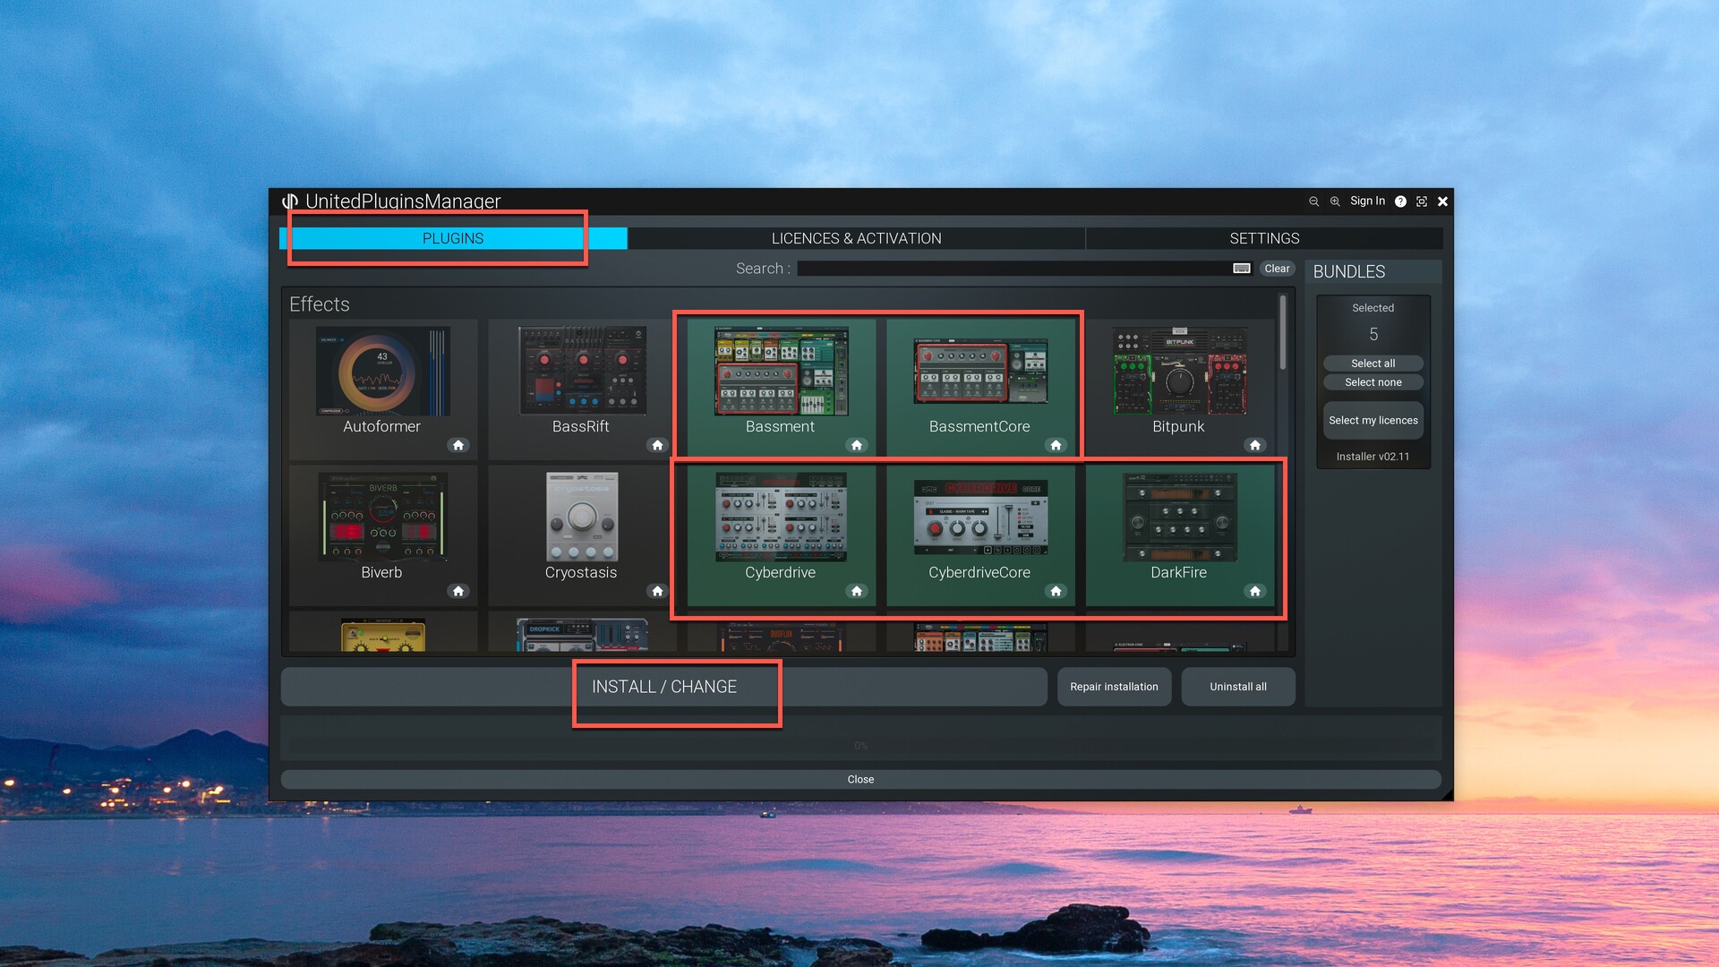1719x967 pixels.
Task: Click the home icon under Cryostasis
Action: 657,591
